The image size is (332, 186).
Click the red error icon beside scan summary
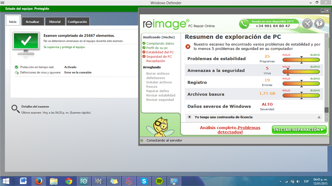[x=188, y=47]
